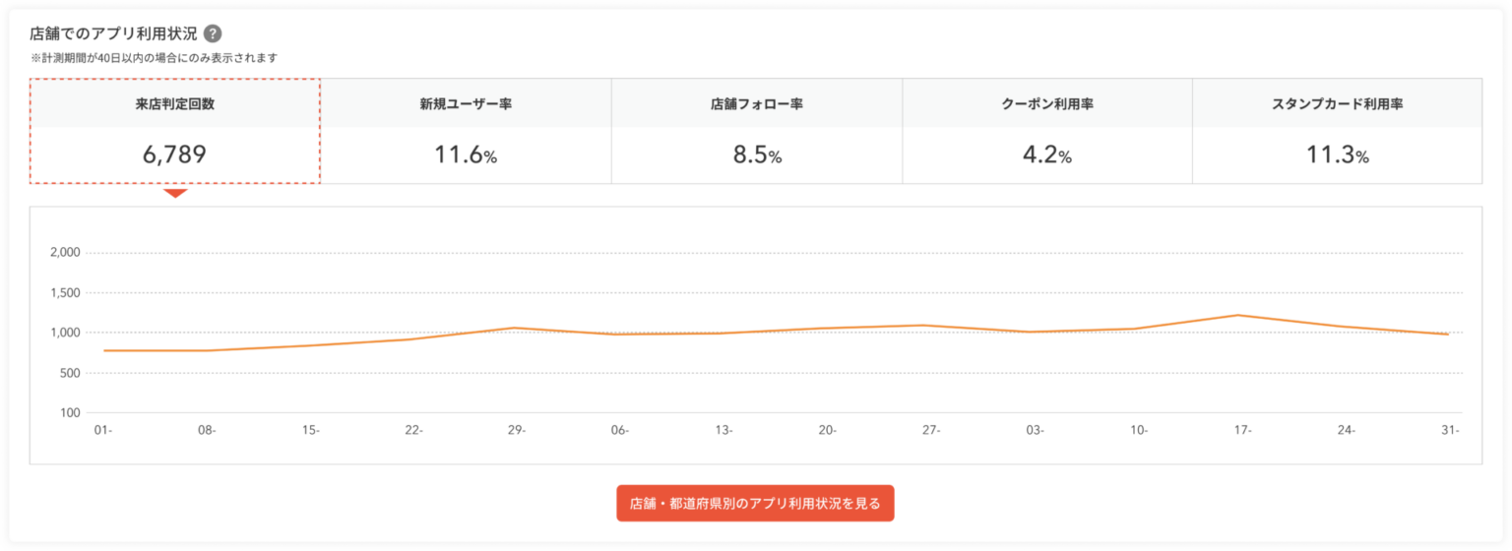Click the 11.6% new user rate value
This screenshot has height=551, width=1512.
(466, 154)
